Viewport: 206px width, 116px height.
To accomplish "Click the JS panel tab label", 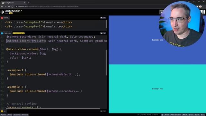I will pyautogui.click(x=3, y=111).
